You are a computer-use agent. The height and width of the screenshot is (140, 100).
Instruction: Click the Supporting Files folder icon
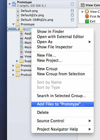(22, 61)
